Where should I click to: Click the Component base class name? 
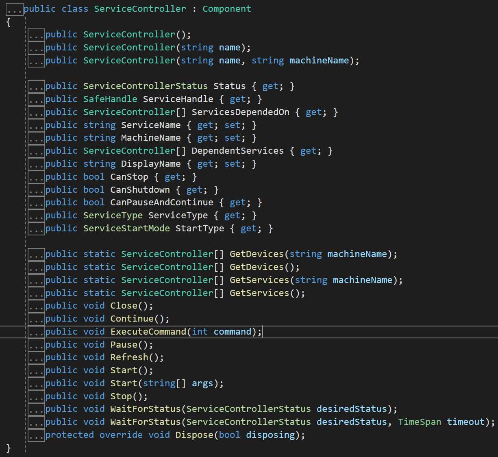click(x=227, y=9)
